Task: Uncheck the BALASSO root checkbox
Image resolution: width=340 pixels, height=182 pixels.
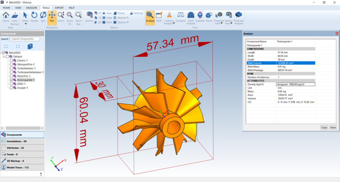Action: (x=3, y=53)
